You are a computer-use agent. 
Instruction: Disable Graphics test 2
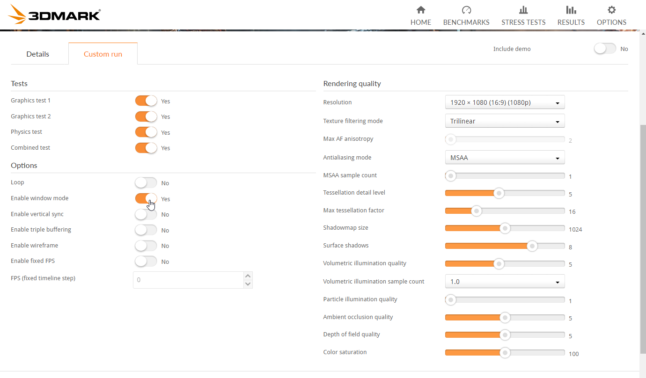tap(146, 116)
